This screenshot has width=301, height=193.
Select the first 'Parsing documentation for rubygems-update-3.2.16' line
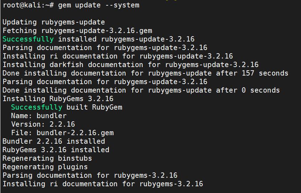coord(105,48)
